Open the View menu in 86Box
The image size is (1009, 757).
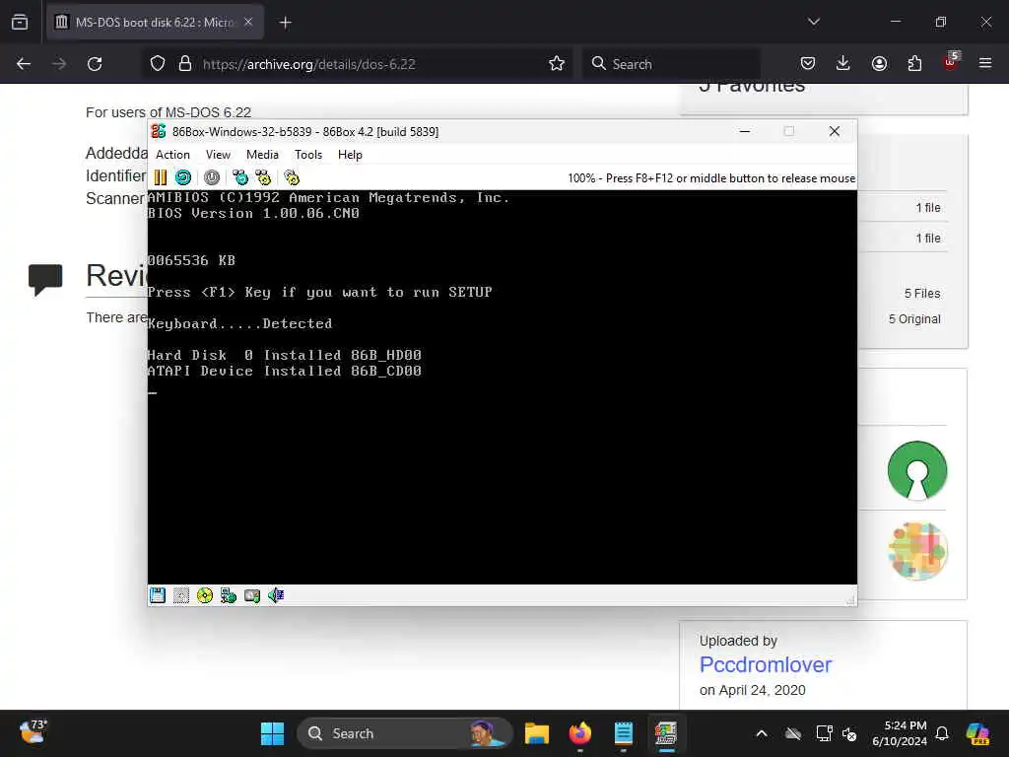tap(218, 155)
